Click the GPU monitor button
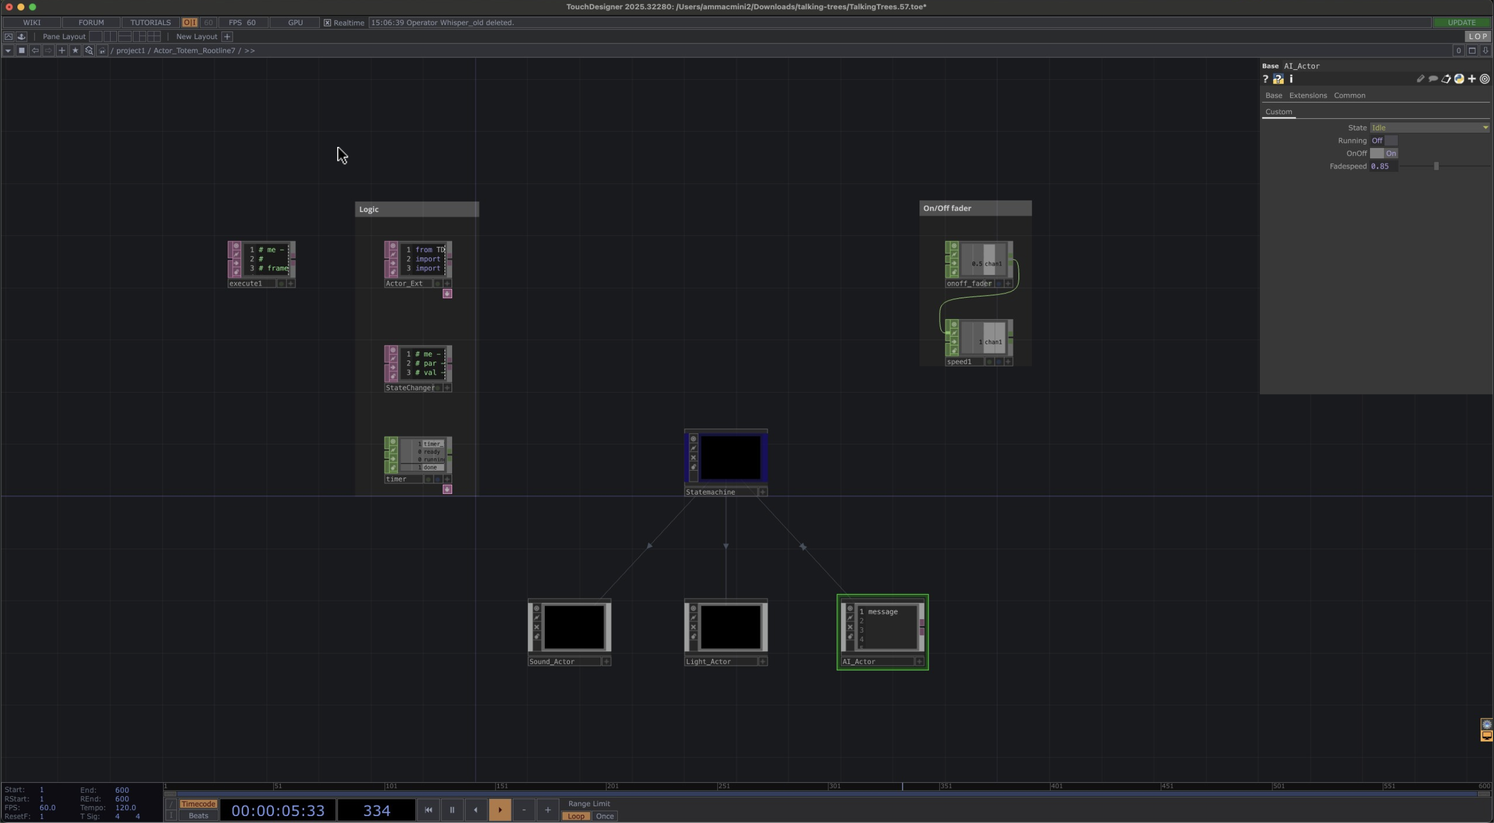Viewport: 1494px width, 823px height. click(295, 23)
